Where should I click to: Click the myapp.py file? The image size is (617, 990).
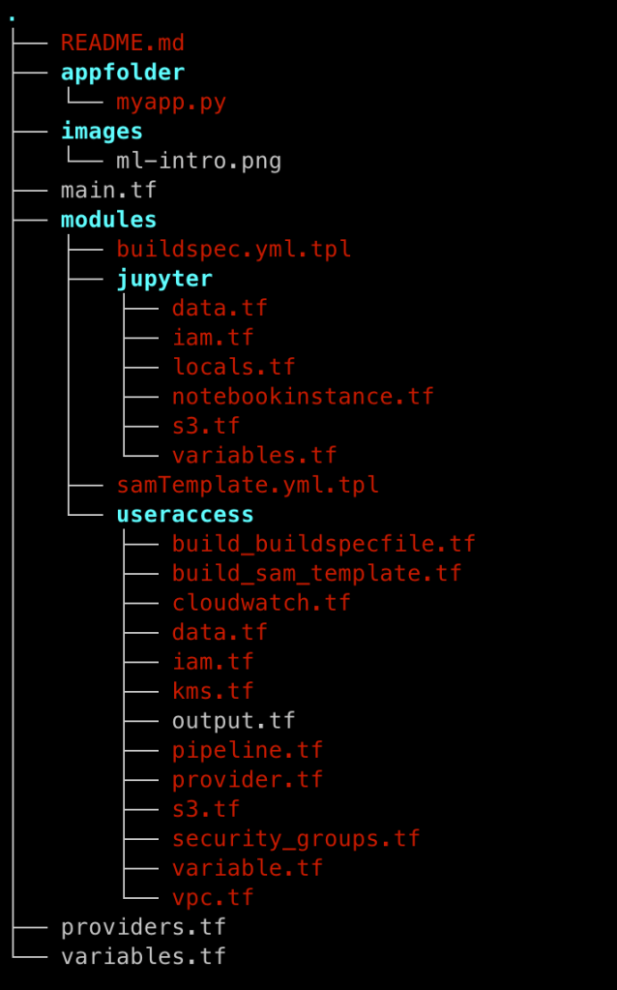pos(171,102)
